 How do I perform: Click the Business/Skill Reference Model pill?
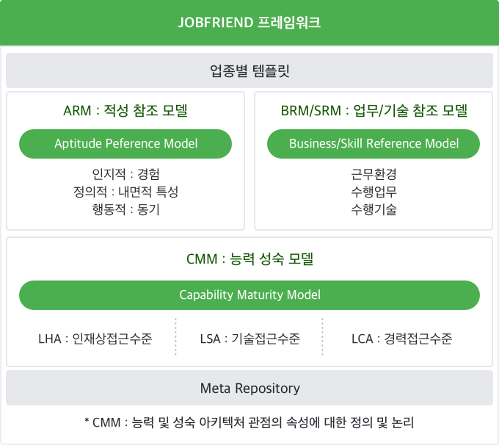374,144
